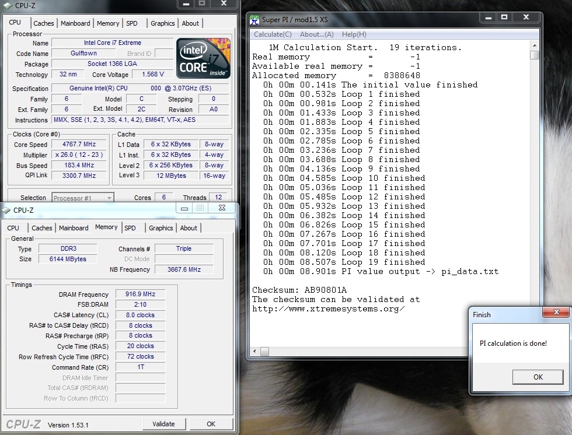
Task: Click Super PI horizontal scrollbar left arrow
Action: 254,351
